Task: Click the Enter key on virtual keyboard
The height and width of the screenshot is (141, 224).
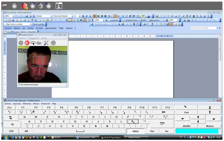Action: 162,124
